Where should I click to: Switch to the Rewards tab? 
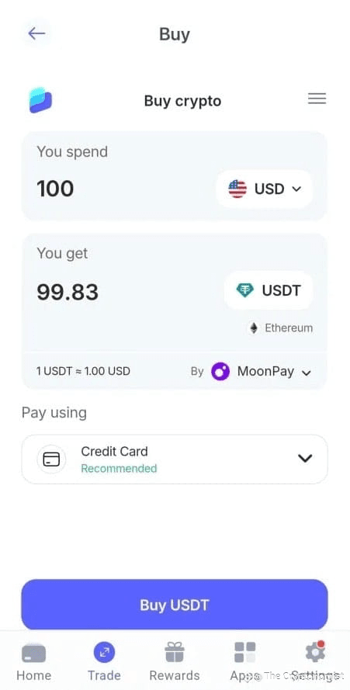[175, 661]
